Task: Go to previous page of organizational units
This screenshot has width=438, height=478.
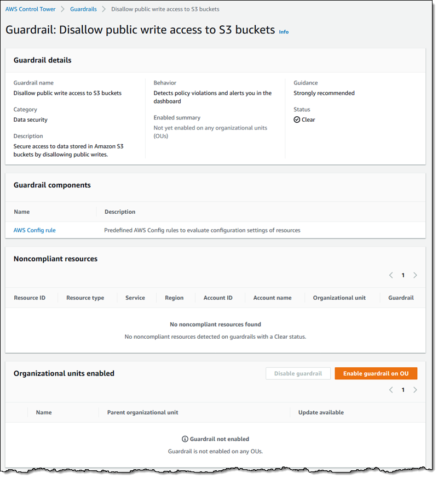Action: pos(391,390)
